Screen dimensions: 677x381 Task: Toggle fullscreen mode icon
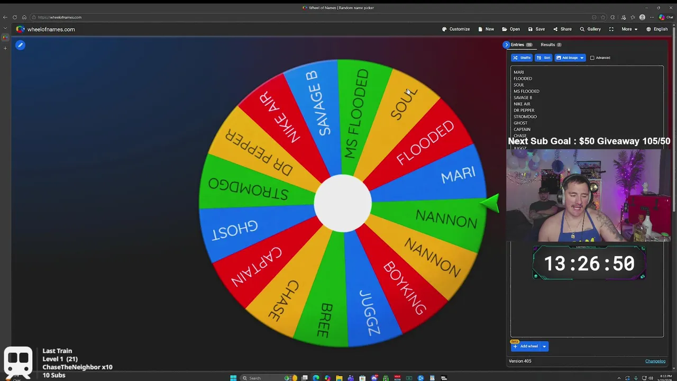(611, 29)
